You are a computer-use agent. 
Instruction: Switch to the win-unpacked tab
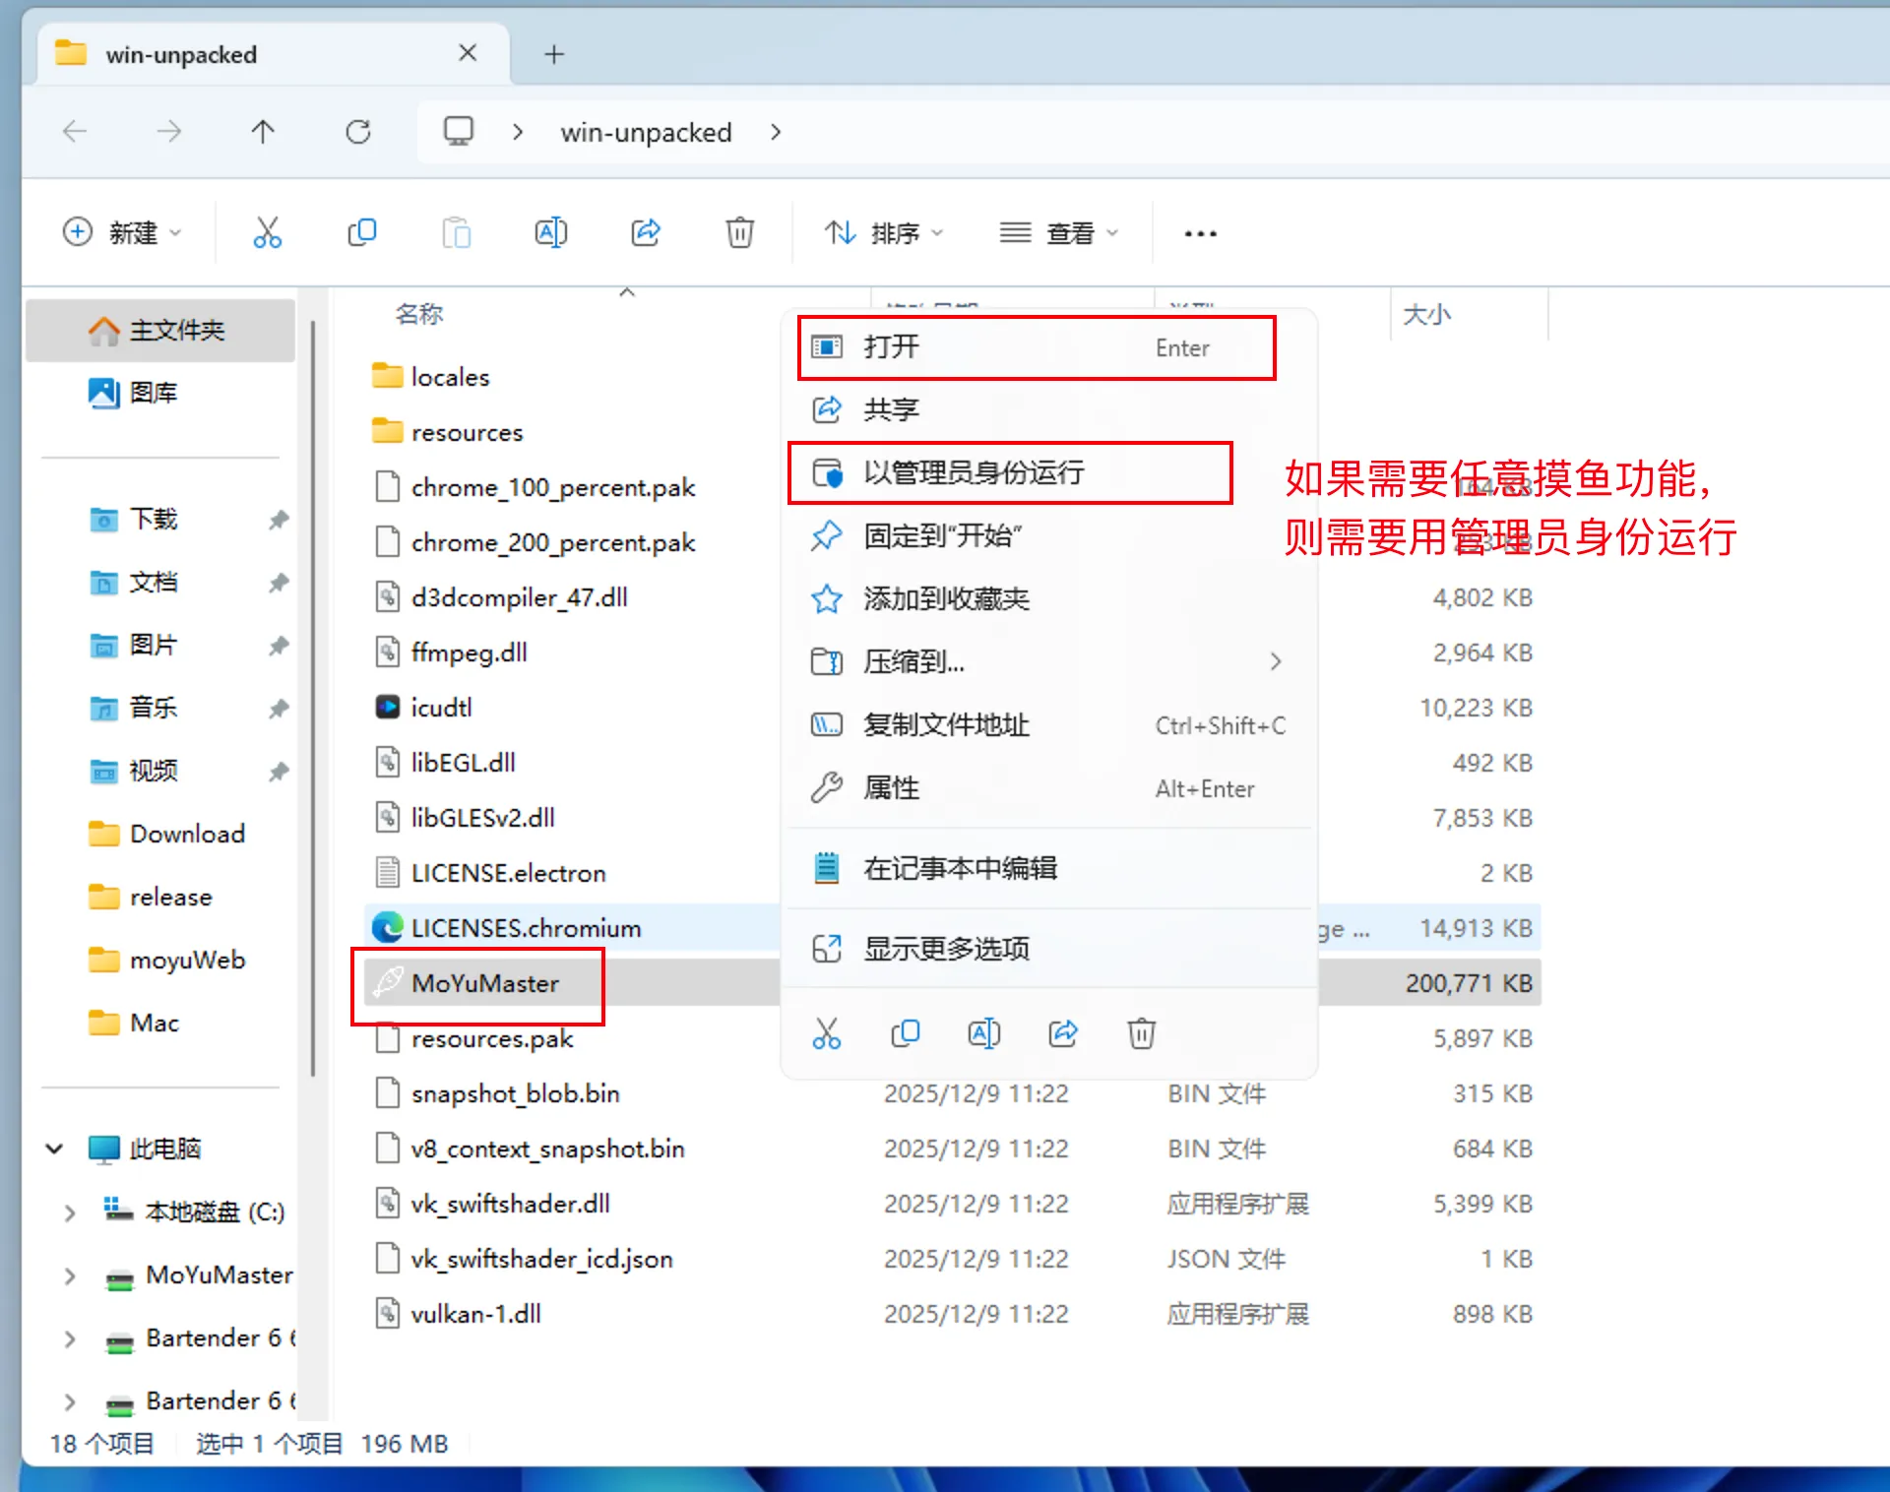click(182, 54)
